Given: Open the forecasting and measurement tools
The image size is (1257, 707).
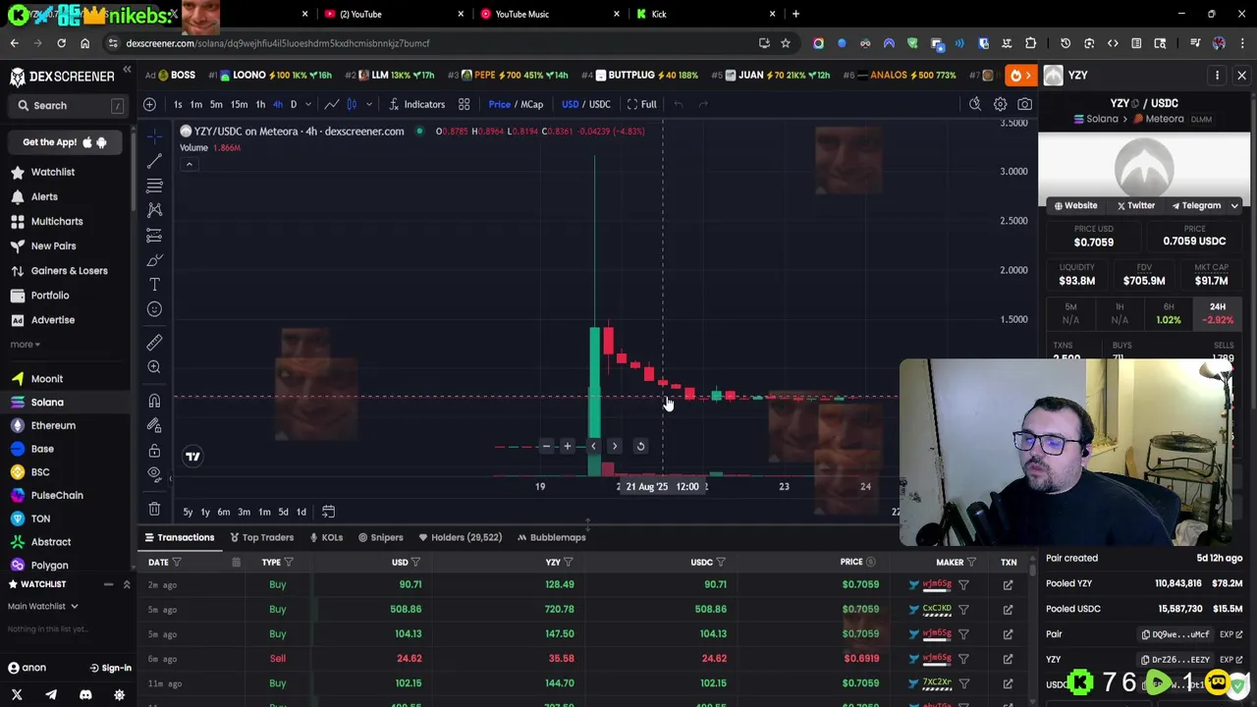Looking at the screenshot, I should click(x=154, y=235).
